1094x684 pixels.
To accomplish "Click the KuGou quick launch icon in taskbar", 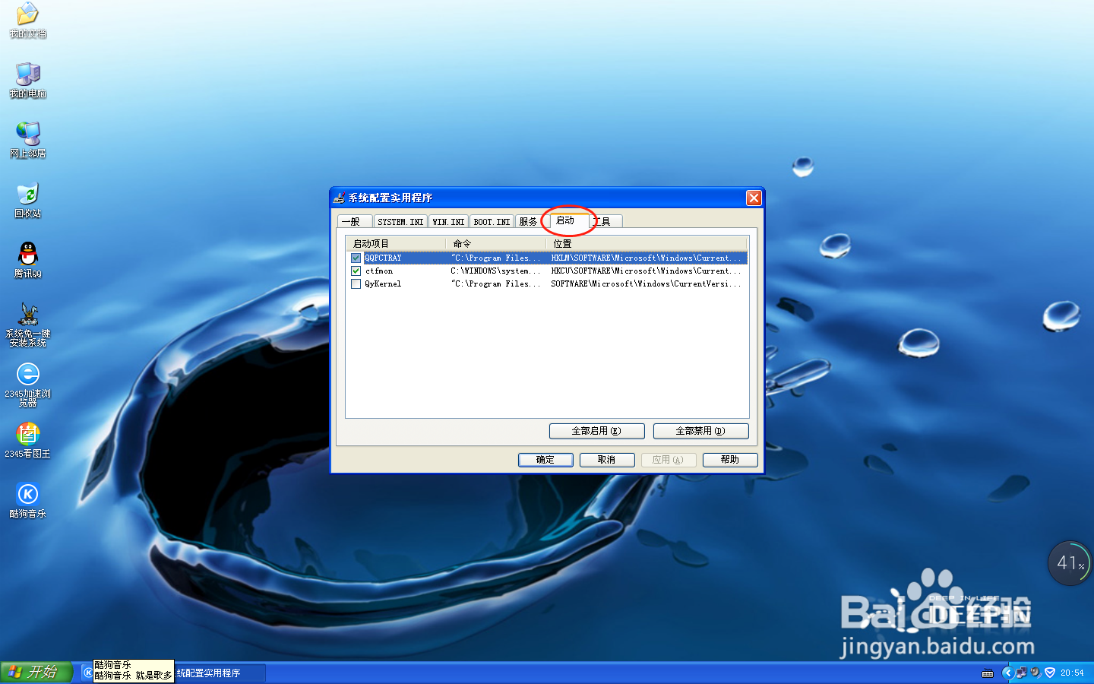I will pos(87,673).
